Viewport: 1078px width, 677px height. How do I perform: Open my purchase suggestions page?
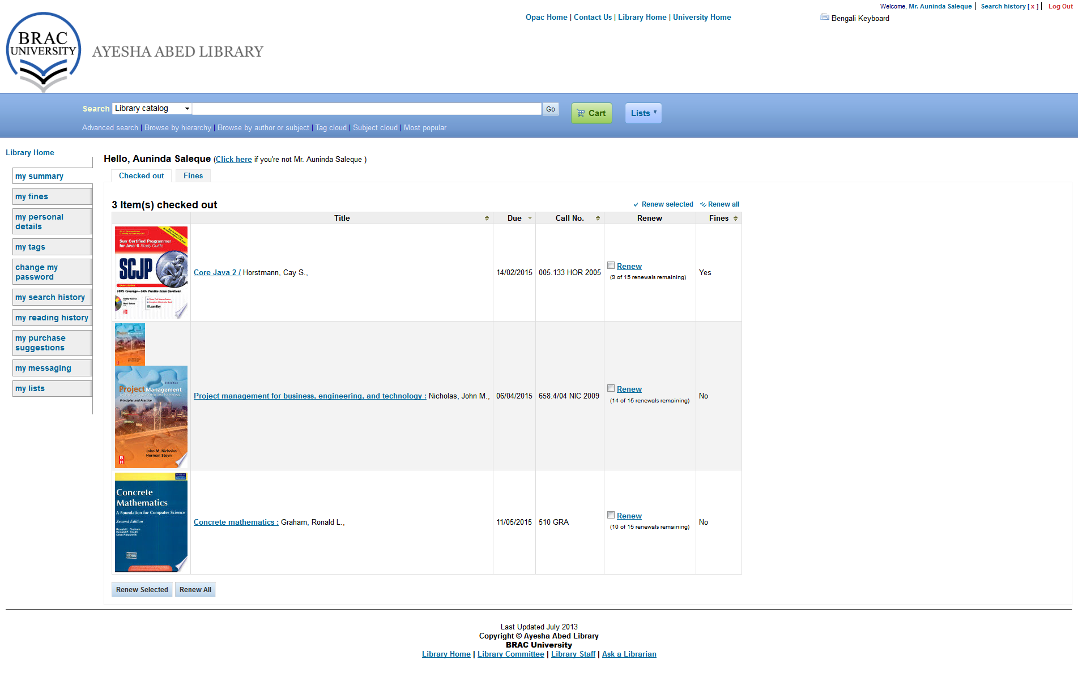[52, 342]
